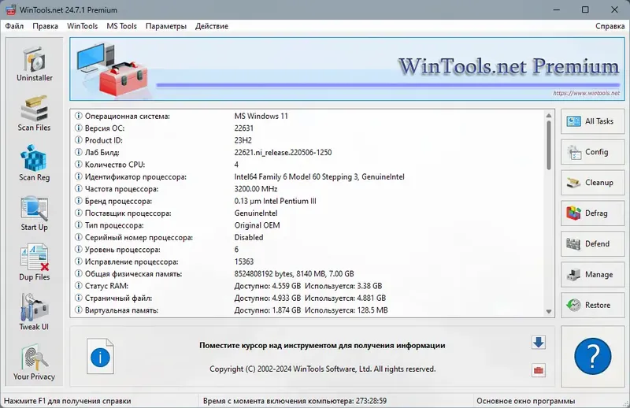Click the info icon beside Идентификатор процессора
Viewport: 630px width, 408px height.
[x=78, y=176]
